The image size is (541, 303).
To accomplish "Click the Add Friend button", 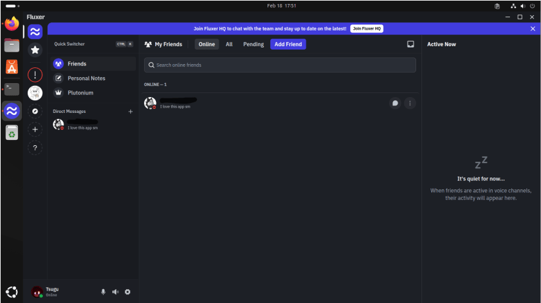I will (288, 44).
